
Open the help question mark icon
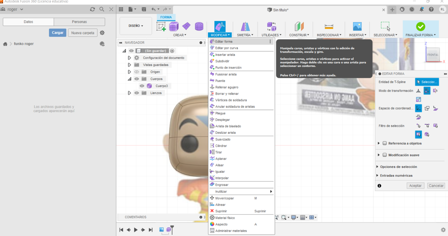431,10
